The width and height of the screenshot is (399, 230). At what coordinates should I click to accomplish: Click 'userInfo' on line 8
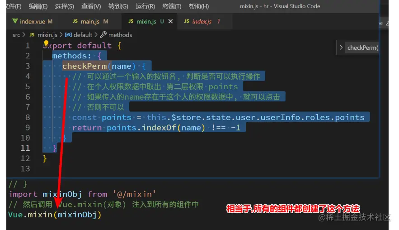tap(281, 117)
